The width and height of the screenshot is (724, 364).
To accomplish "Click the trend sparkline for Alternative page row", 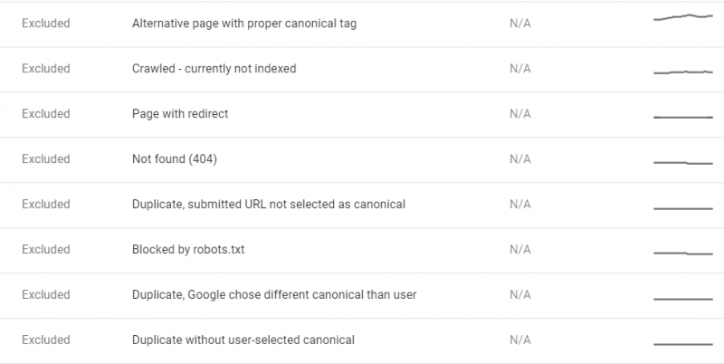I will (x=683, y=17).
